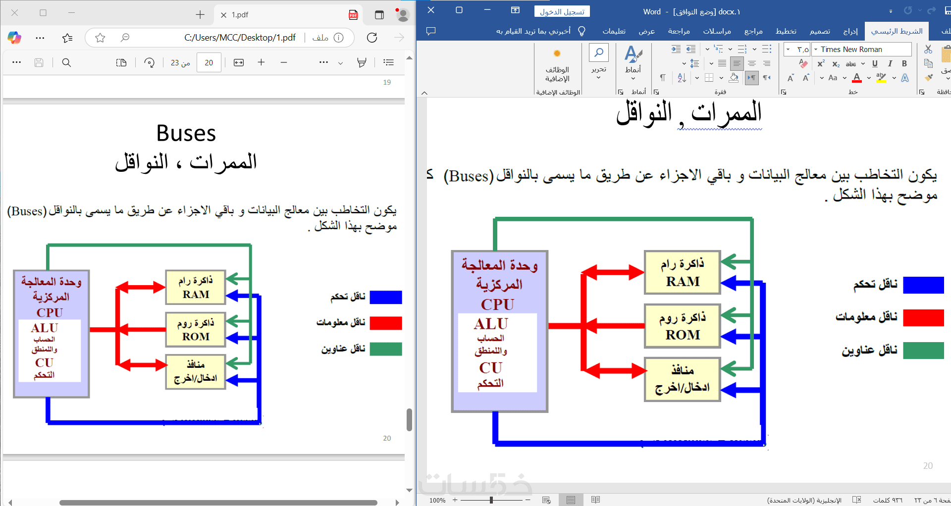The width and height of the screenshot is (951, 506).
Task: Click the Web Layout view icon in Word status bar
Action: [546, 500]
